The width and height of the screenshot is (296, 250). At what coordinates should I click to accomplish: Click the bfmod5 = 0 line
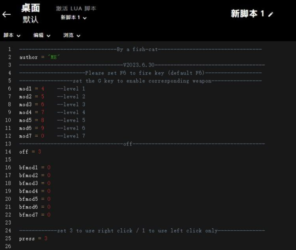(35, 199)
